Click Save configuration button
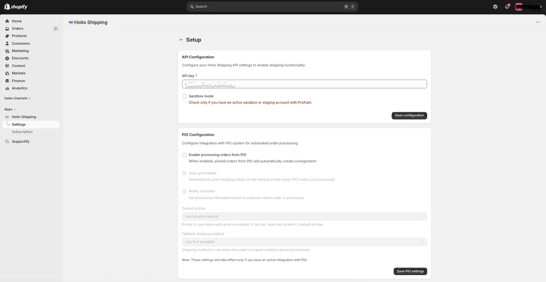Screen dimensions: 546x282 [409, 115]
